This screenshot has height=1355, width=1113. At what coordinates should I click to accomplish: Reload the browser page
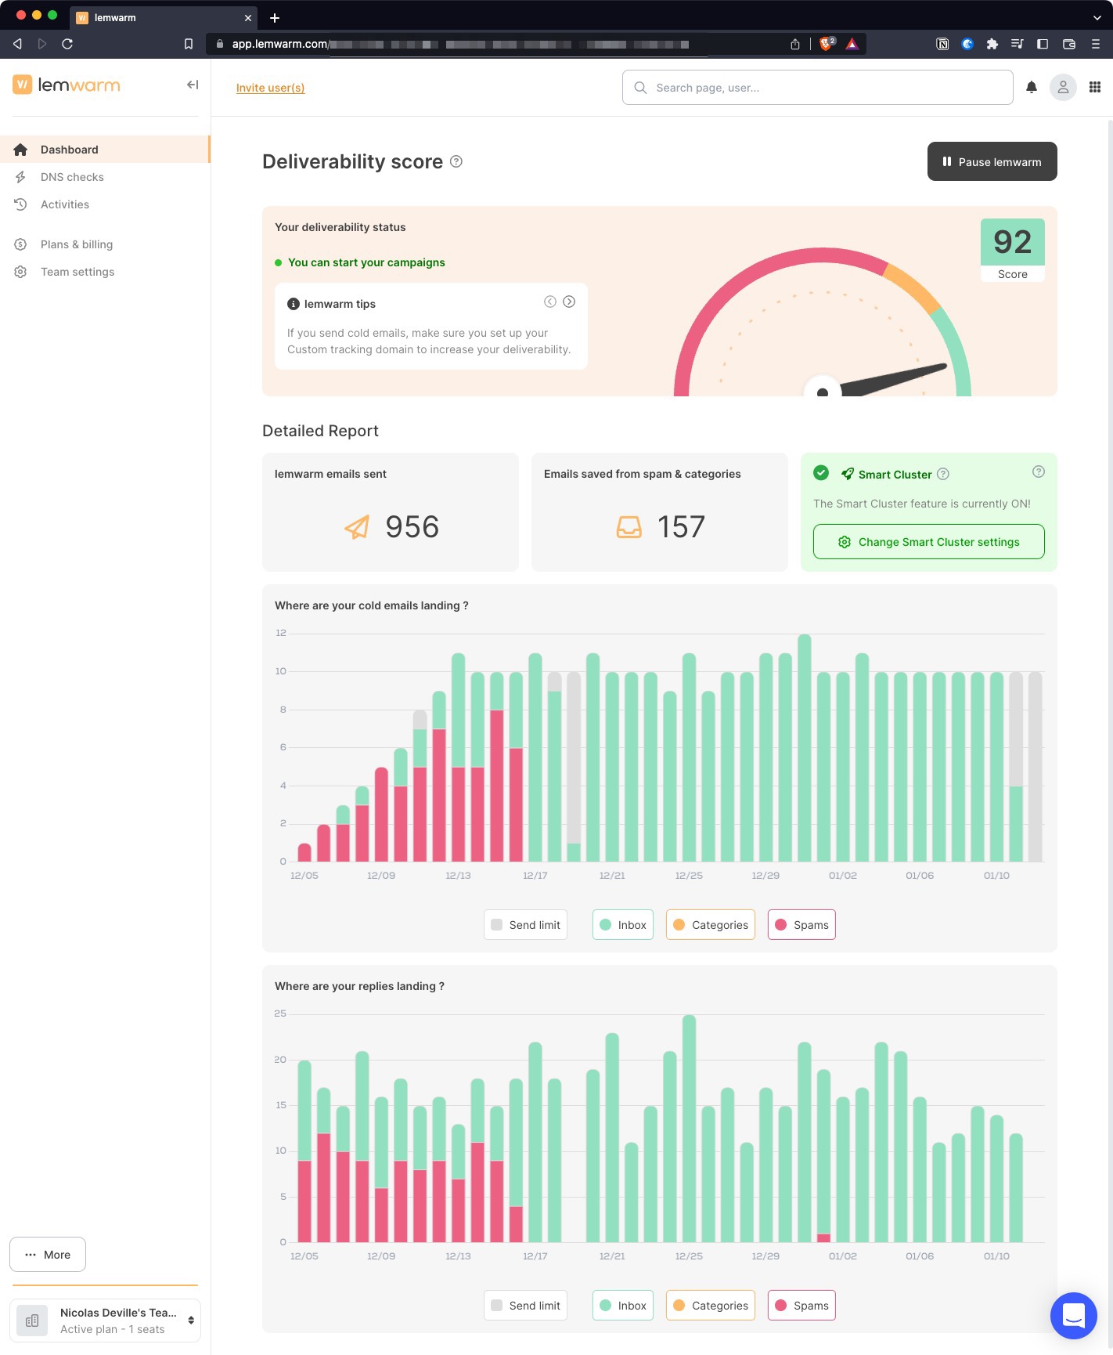click(67, 44)
